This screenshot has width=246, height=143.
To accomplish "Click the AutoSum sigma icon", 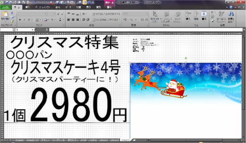I will 212,12.
